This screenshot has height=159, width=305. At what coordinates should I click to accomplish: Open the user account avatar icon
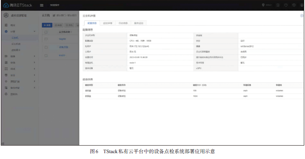click(x=302, y=5)
